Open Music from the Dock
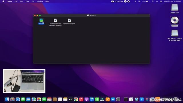 (81, 99)
